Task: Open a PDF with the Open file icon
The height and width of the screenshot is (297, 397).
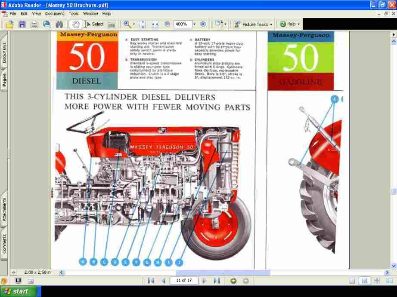Action: [9, 24]
